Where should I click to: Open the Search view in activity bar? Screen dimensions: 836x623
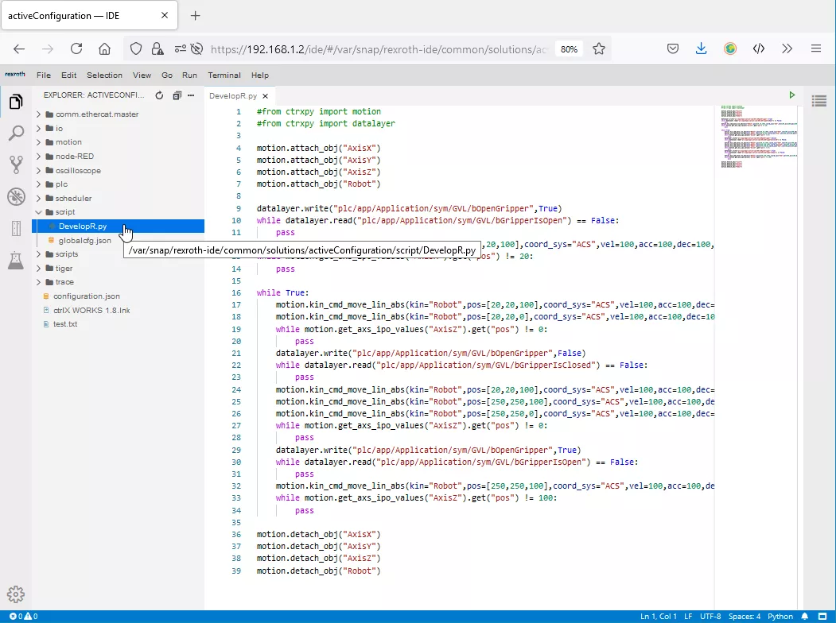pos(16,133)
